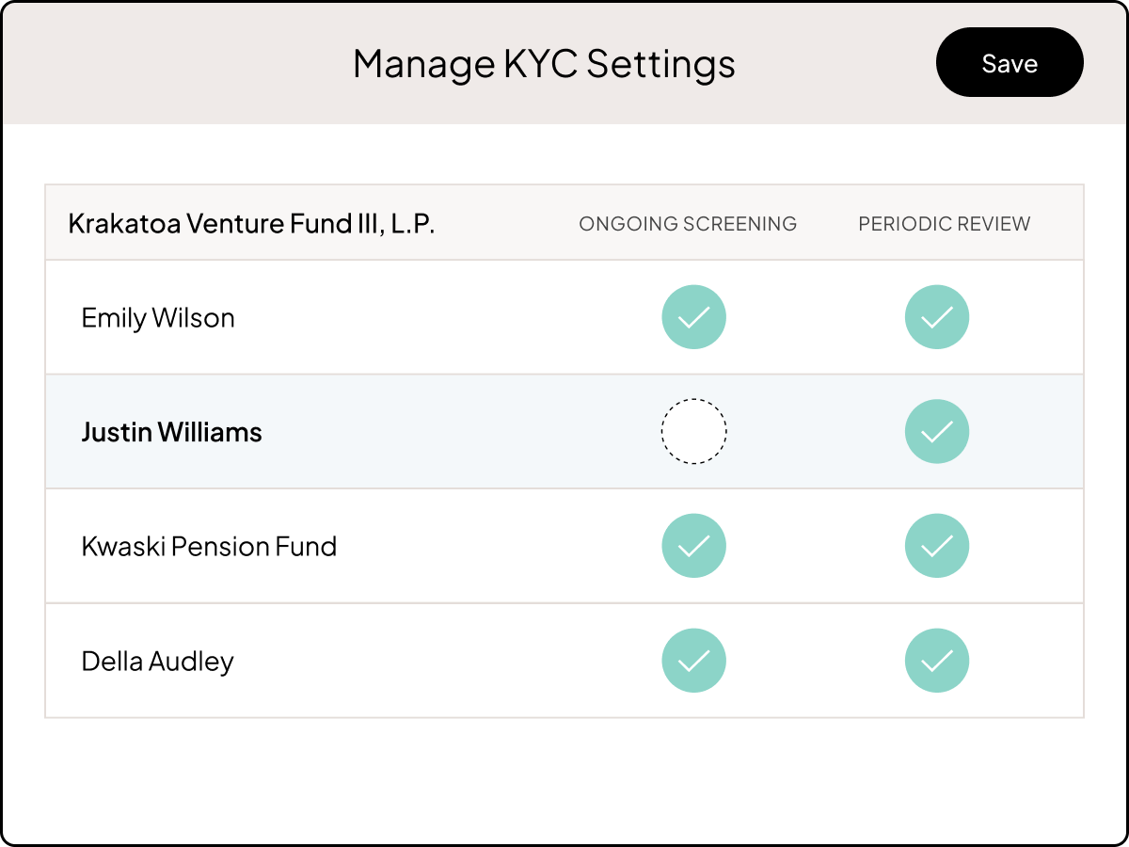Click the Emily Wilson name label

pyautogui.click(x=158, y=317)
